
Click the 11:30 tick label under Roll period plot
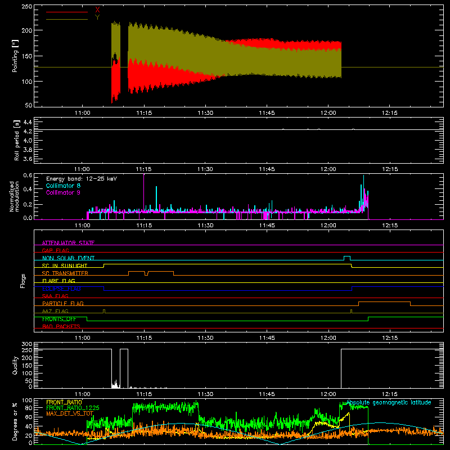(205, 169)
